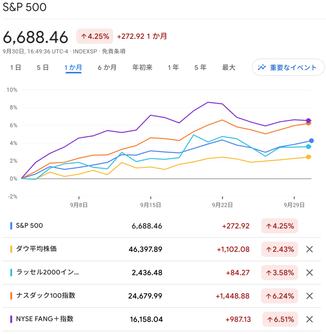Select the 5日 time range tab

(43, 68)
